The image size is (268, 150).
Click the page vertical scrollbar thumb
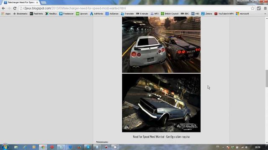tap(267, 78)
